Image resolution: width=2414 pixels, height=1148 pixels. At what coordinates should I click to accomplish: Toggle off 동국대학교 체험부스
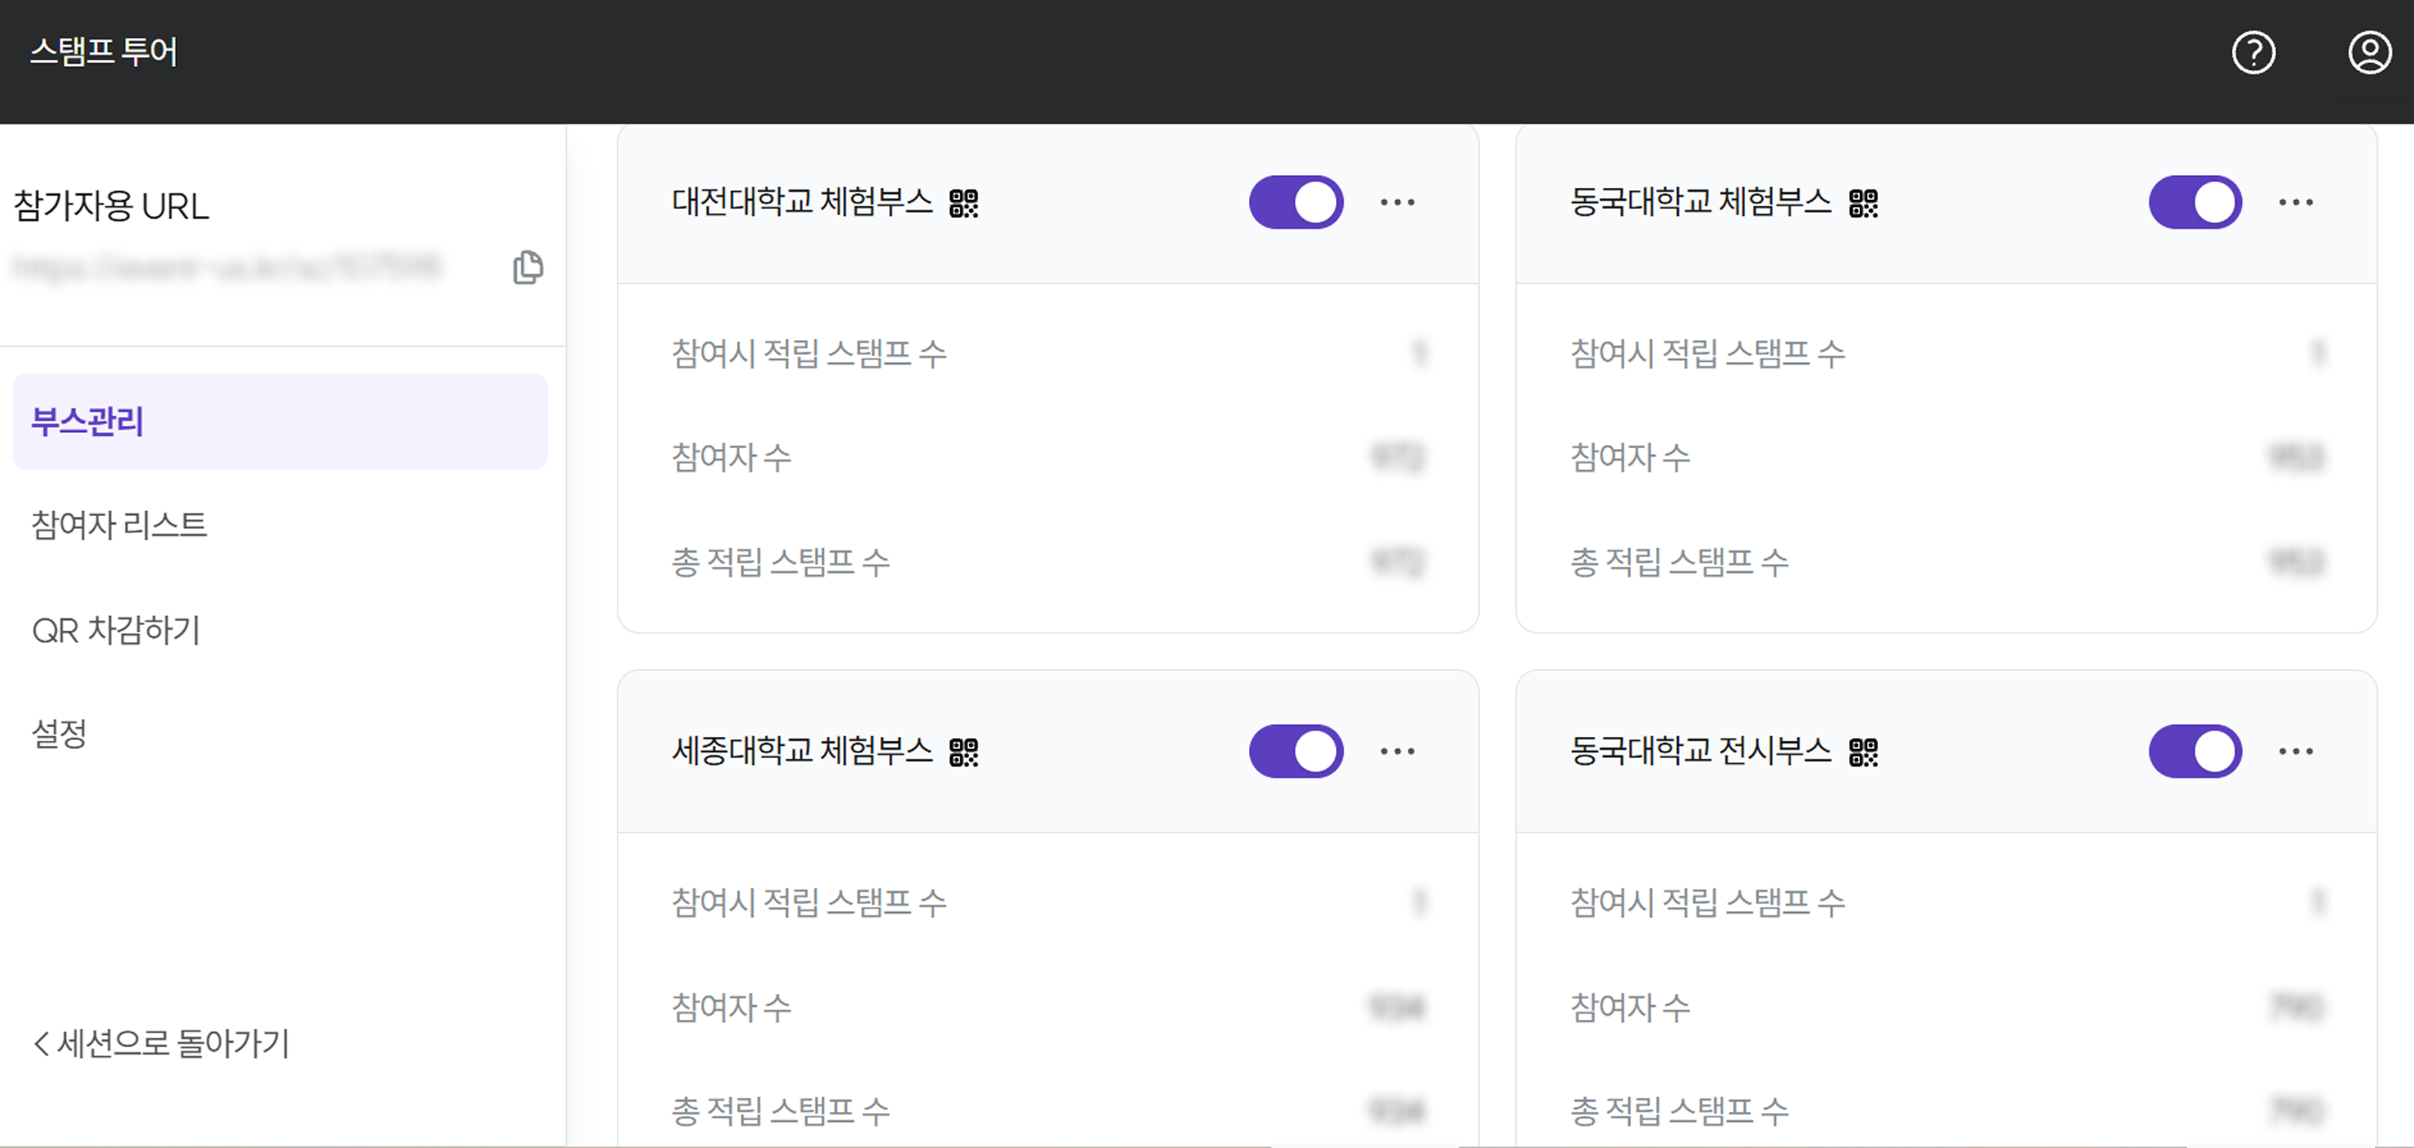pyautogui.click(x=2195, y=201)
